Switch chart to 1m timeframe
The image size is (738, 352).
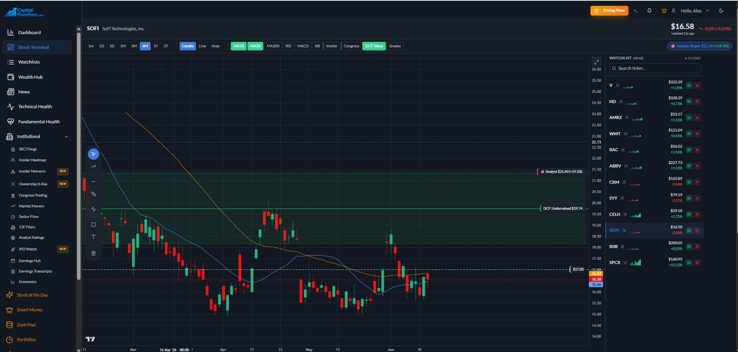[91, 46]
